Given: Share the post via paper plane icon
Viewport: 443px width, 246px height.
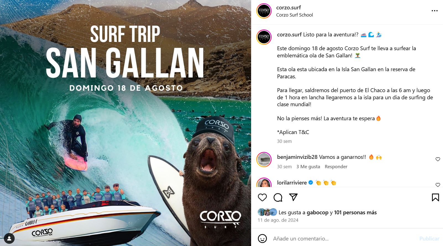Looking at the screenshot, I should click(x=293, y=197).
